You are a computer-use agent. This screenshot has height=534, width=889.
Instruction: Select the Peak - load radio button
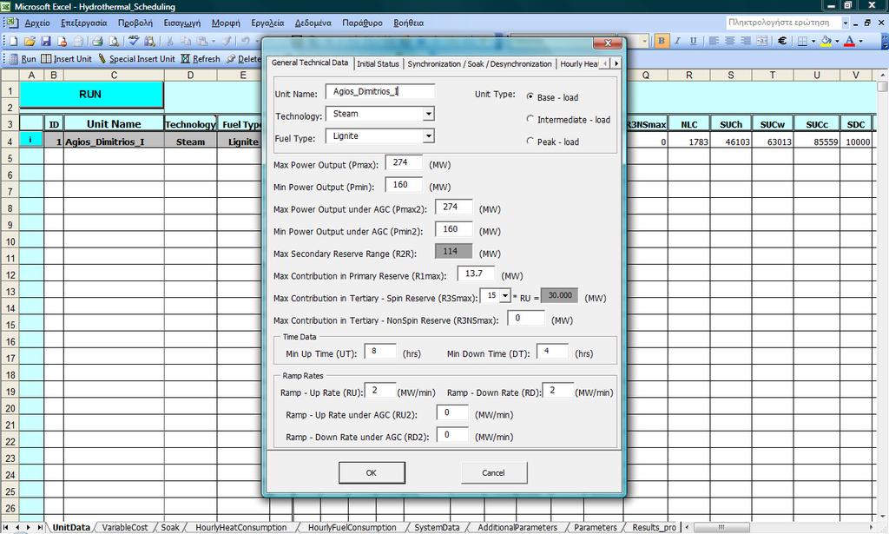(x=530, y=142)
